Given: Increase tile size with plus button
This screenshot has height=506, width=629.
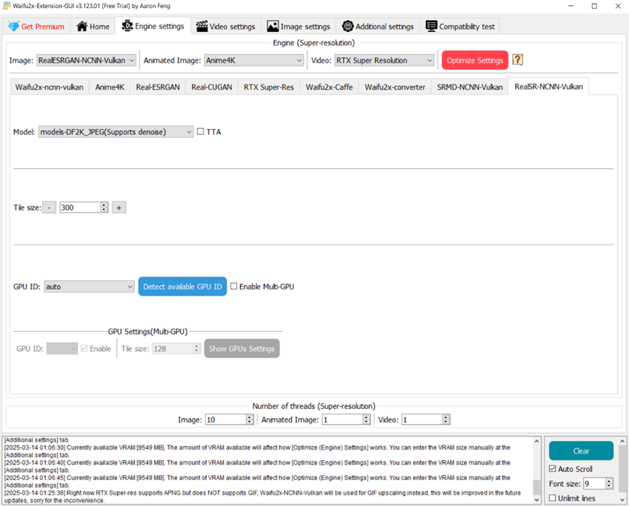Looking at the screenshot, I should [119, 207].
